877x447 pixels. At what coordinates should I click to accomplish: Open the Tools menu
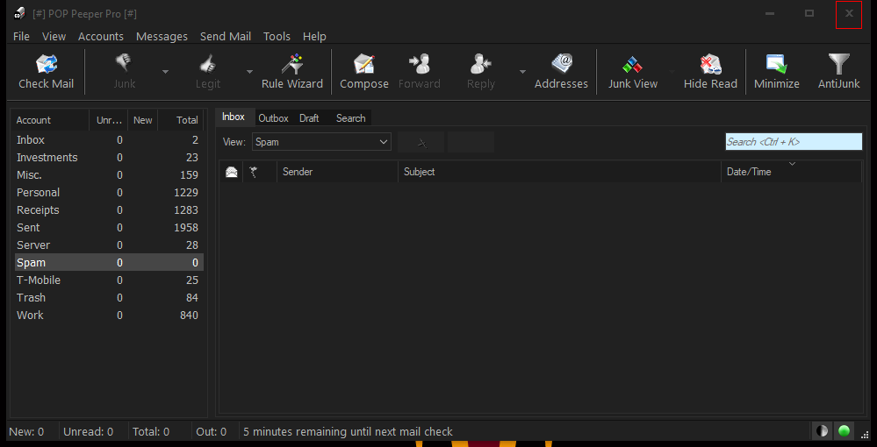tap(277, 36)
